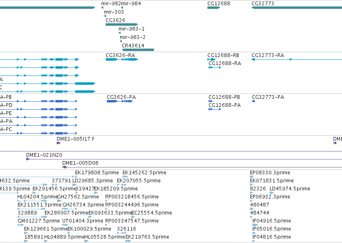342x243 pixels.
Task: Select the 480487 EST label
Action: 260,205
